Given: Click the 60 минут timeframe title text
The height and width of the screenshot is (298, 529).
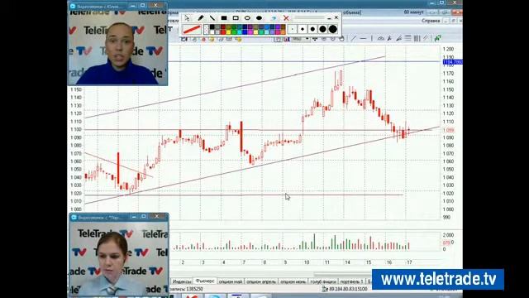Looking at the screenshot, I should point(413,12).
